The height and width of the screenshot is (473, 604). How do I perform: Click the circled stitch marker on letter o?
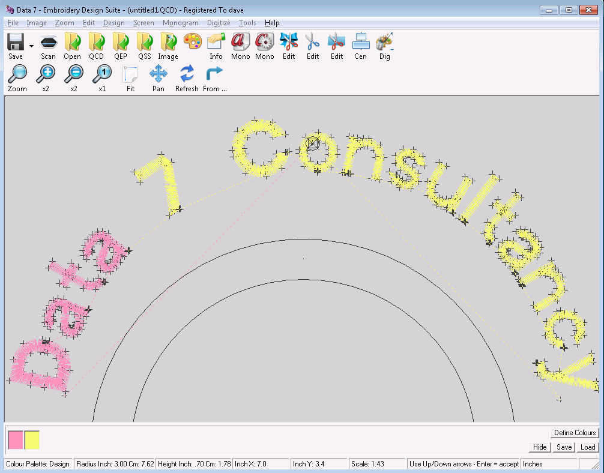point(312,143)
